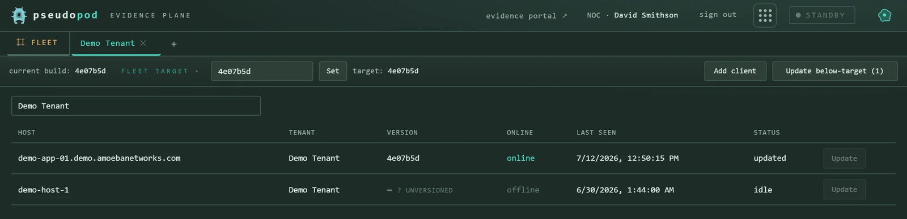
Task: Click the sign out link
Action: click(718, 15)
